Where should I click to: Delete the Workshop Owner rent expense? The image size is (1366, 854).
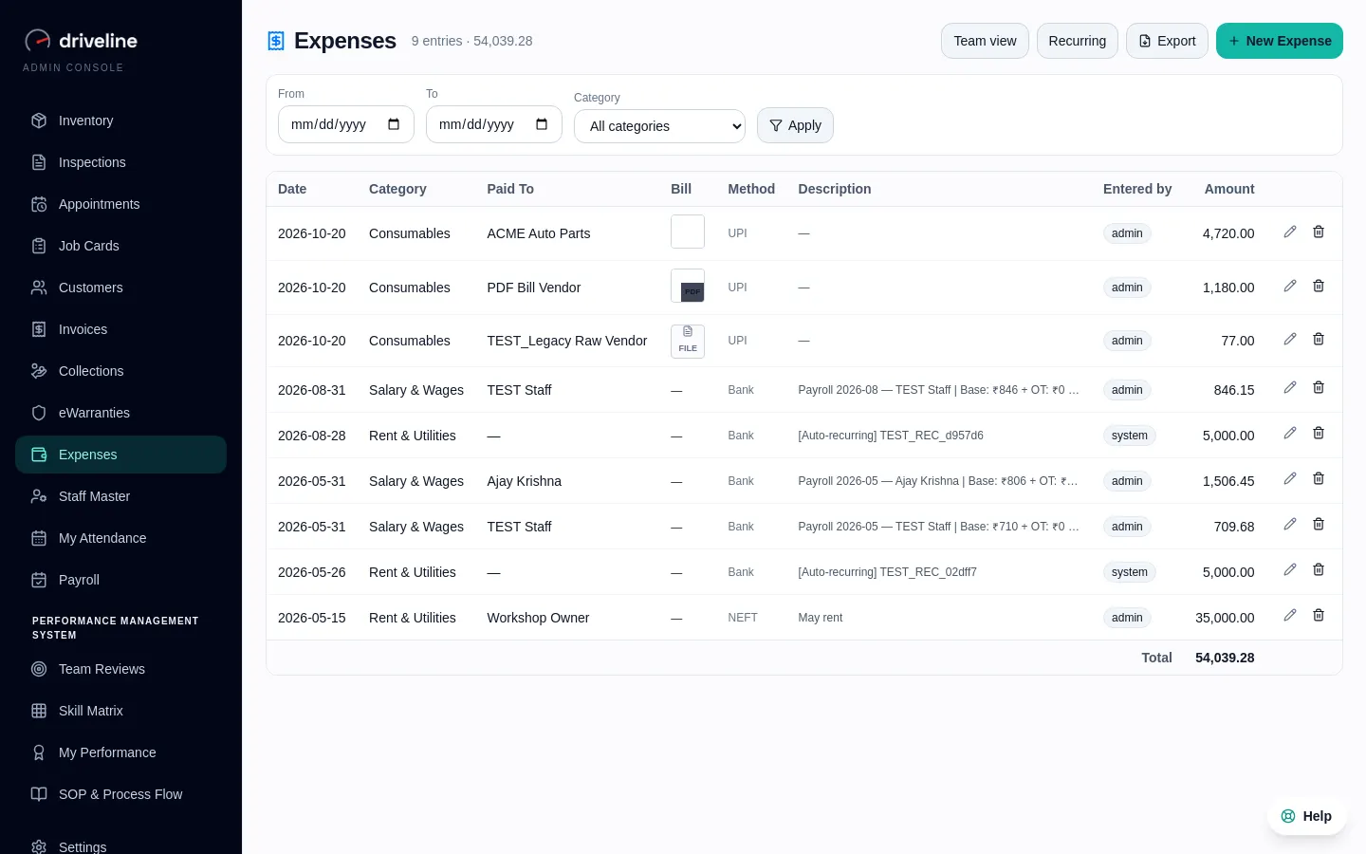coord(1319,615)
